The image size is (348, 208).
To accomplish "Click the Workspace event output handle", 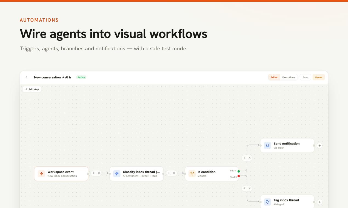I will pyautogui.click(x=88, y=174).
